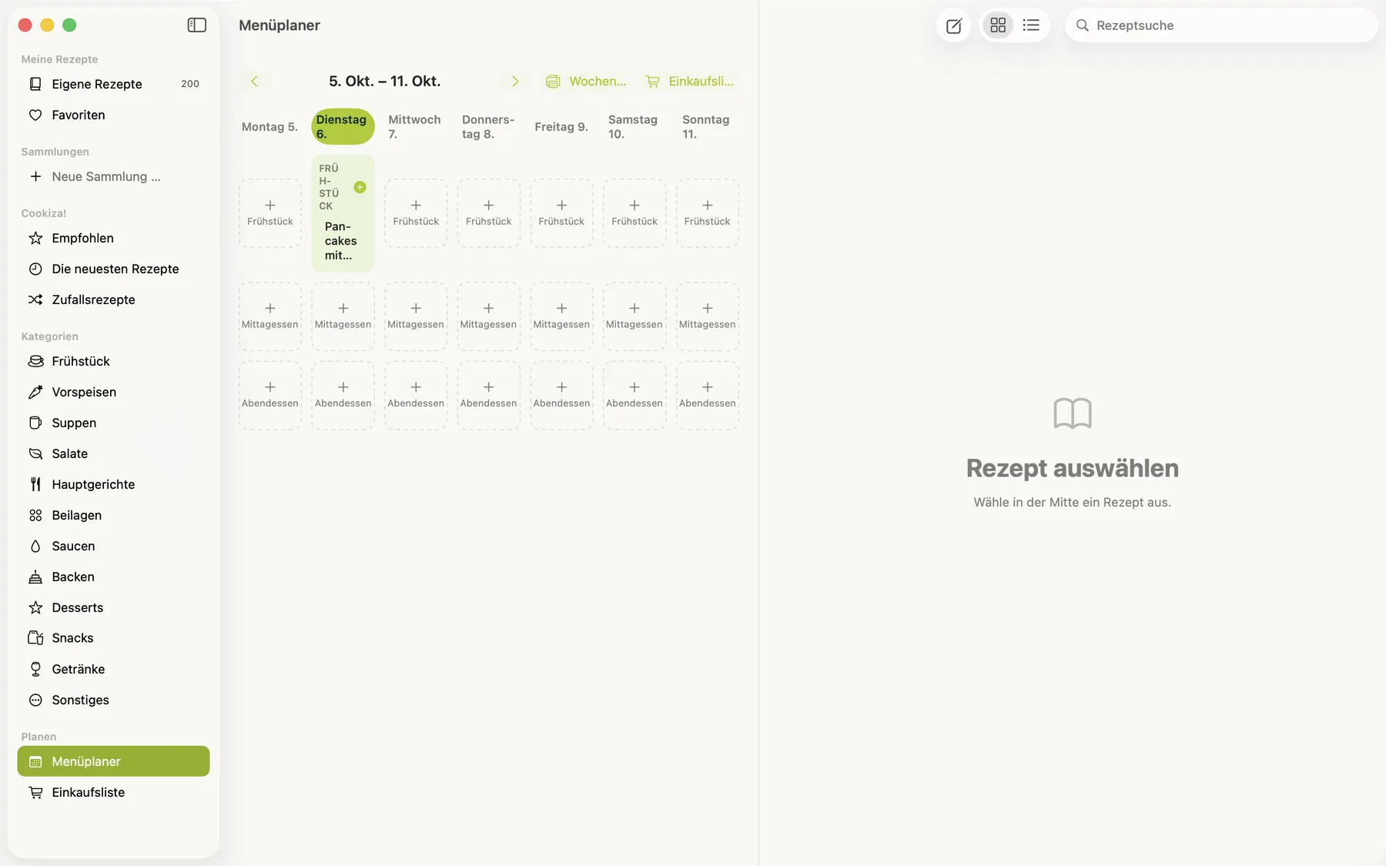The width and height of the screenshot is (1386, 866).
Task: Add another breakfast recipe on Dienstag
Action: pos(360,187)
